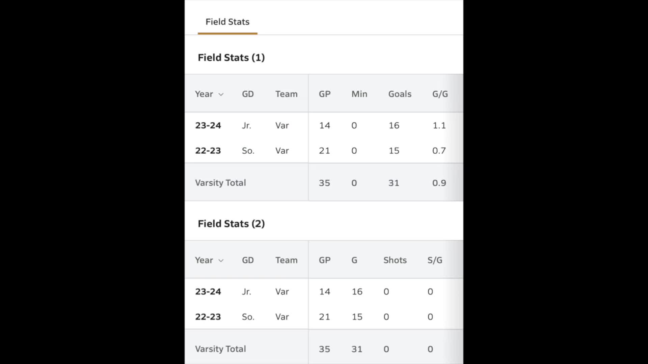Open 22-23 season row in Field Stats (2)
648x364 pixels.
point(208,317)
